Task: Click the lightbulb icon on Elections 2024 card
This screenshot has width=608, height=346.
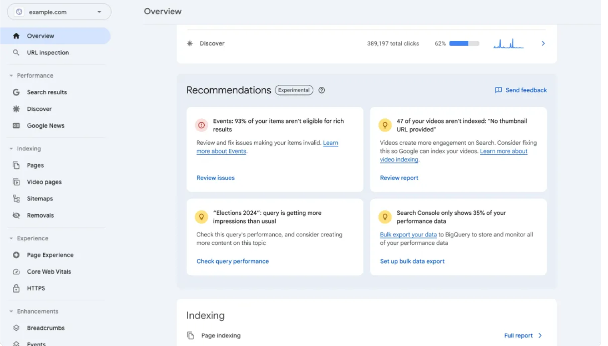Action: click(201, 217)
